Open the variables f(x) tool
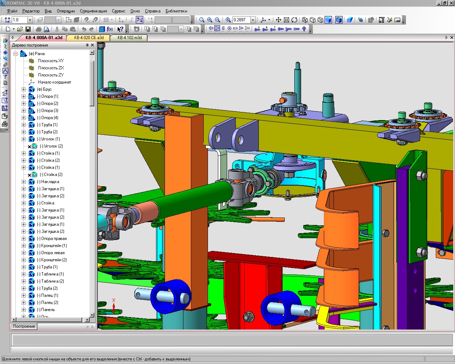This screenshot has height=364, width=455. (110, 29)
